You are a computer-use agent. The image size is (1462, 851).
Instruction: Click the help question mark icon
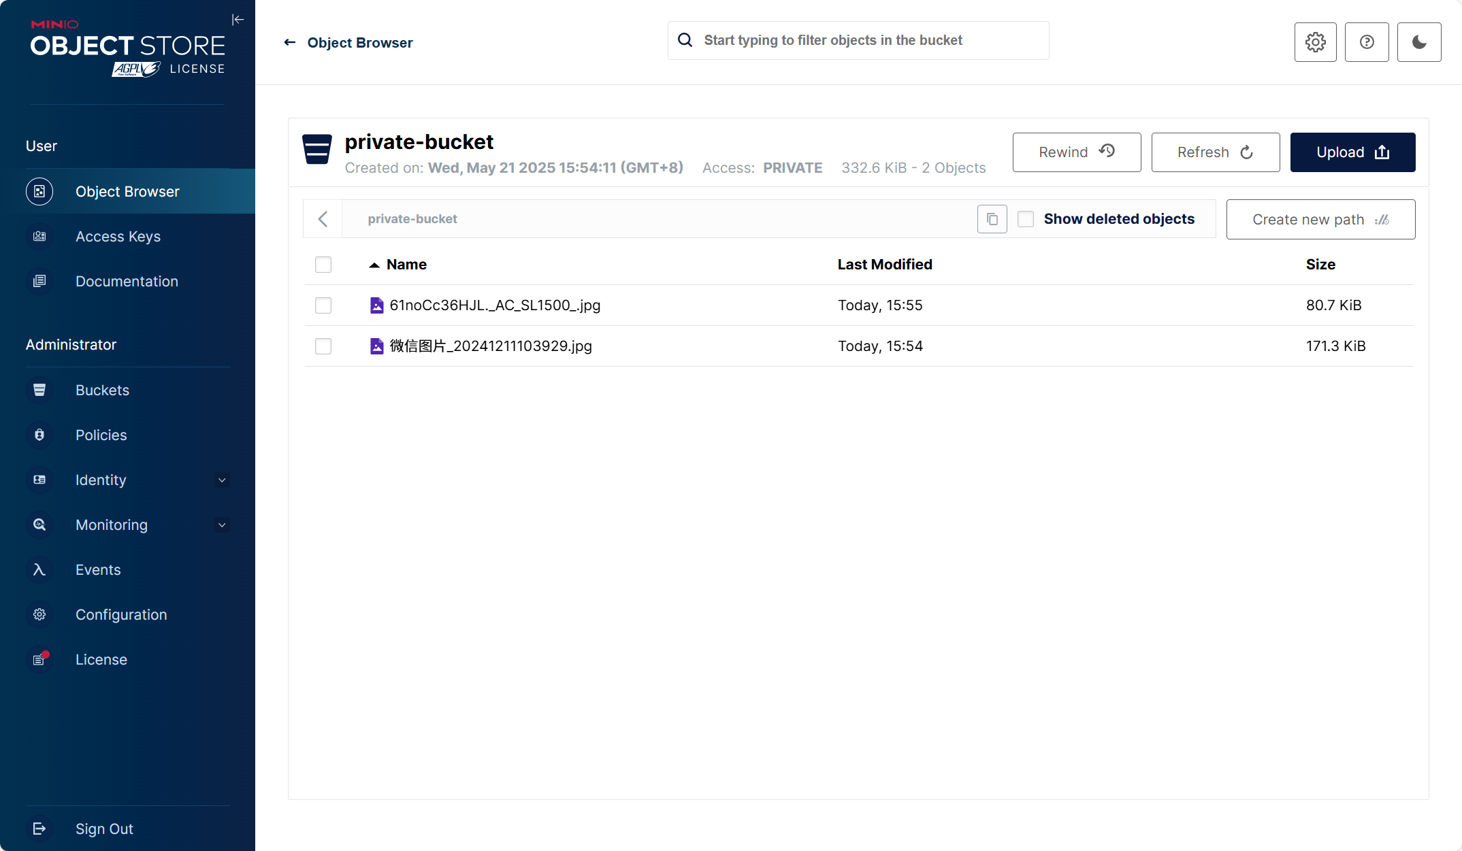point(1367,42)
